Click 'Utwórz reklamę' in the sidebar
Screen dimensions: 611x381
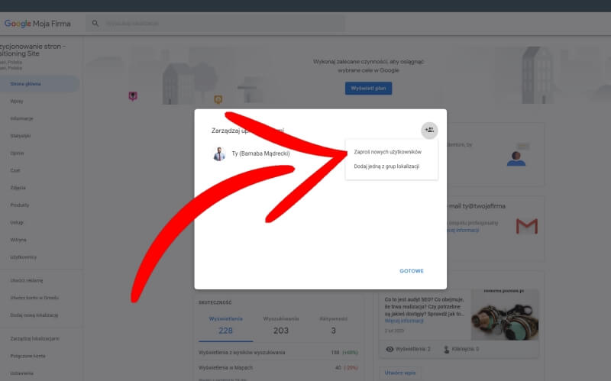click(27, 280)
